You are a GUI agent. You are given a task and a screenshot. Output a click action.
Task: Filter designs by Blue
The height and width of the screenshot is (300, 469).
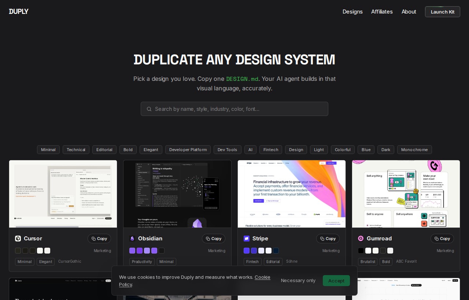[366, 150]
